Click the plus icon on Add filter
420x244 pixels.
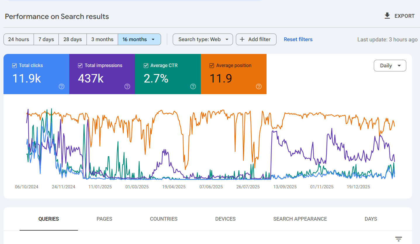coord(242,39)
